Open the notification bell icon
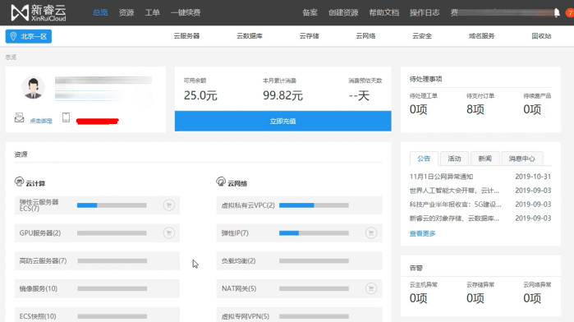Screen dimensions: 574x322 pos(557,13)
